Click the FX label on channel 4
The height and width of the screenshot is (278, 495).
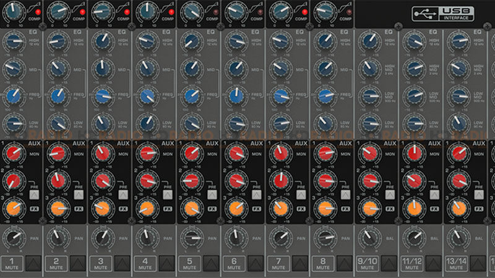tap(168, 209)
